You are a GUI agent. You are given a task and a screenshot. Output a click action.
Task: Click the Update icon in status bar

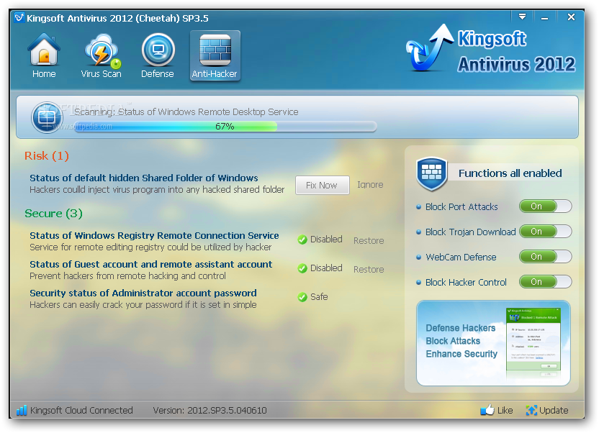coord(531,410)
